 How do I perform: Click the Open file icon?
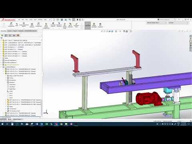(x=58, y=20)
